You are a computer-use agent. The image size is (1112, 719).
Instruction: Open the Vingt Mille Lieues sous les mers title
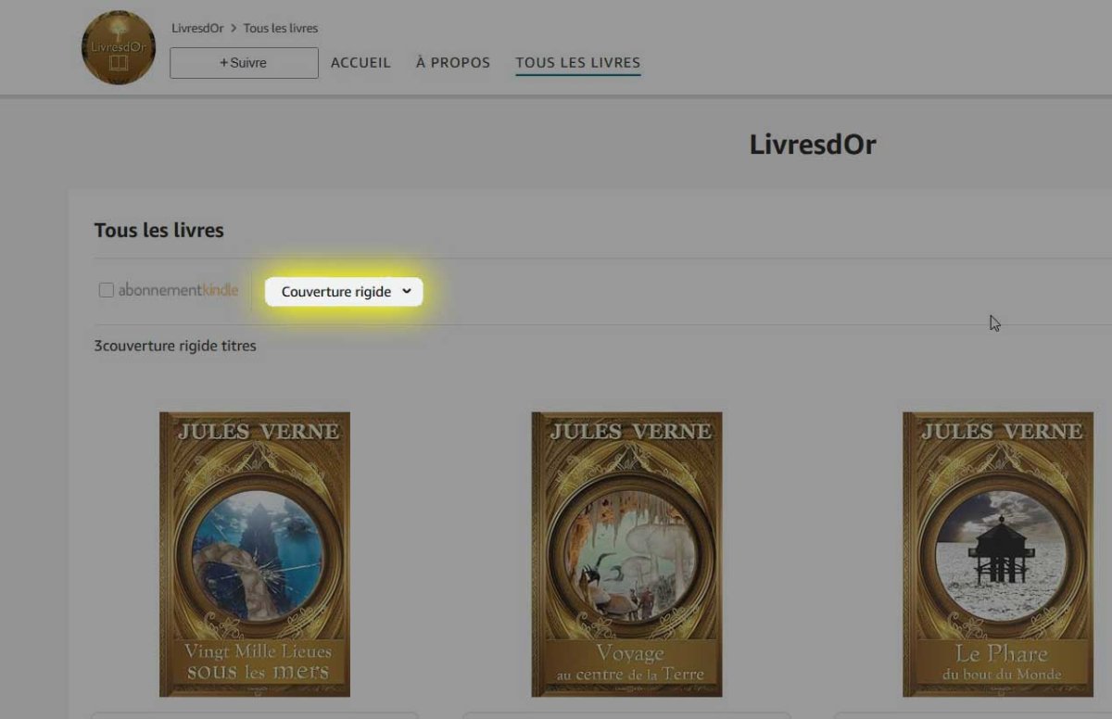click(x=257, y=662)
